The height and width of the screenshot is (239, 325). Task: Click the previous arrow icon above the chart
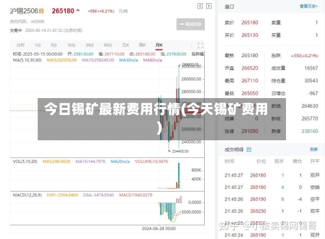200,6
